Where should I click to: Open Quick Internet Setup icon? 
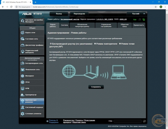point(23,21)
